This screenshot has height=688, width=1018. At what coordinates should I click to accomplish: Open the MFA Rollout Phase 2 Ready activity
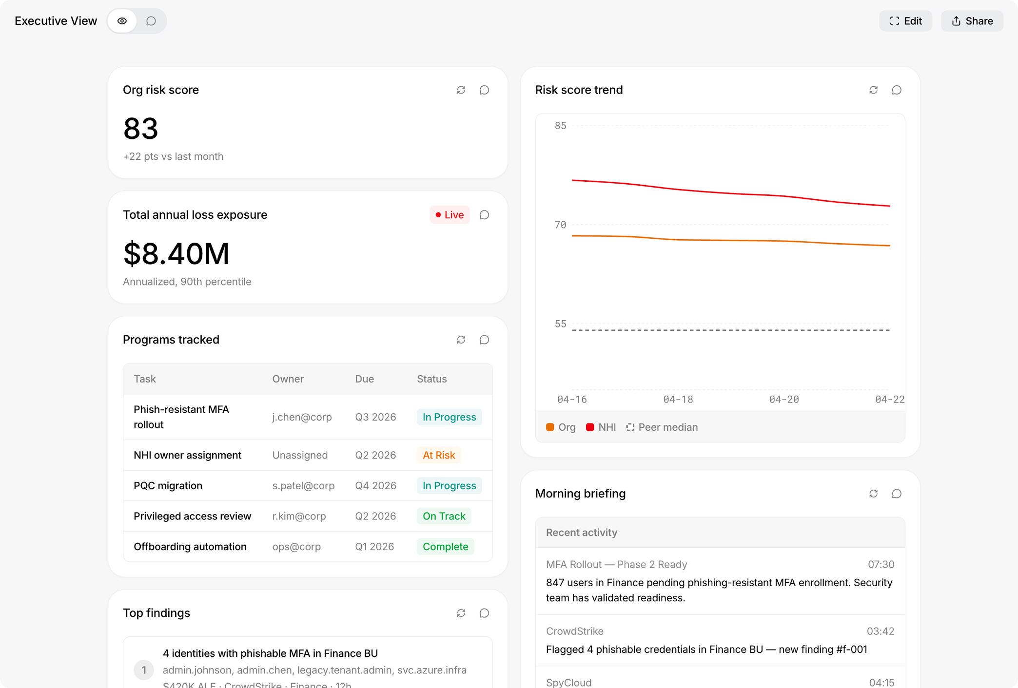(x=720, y=581)
